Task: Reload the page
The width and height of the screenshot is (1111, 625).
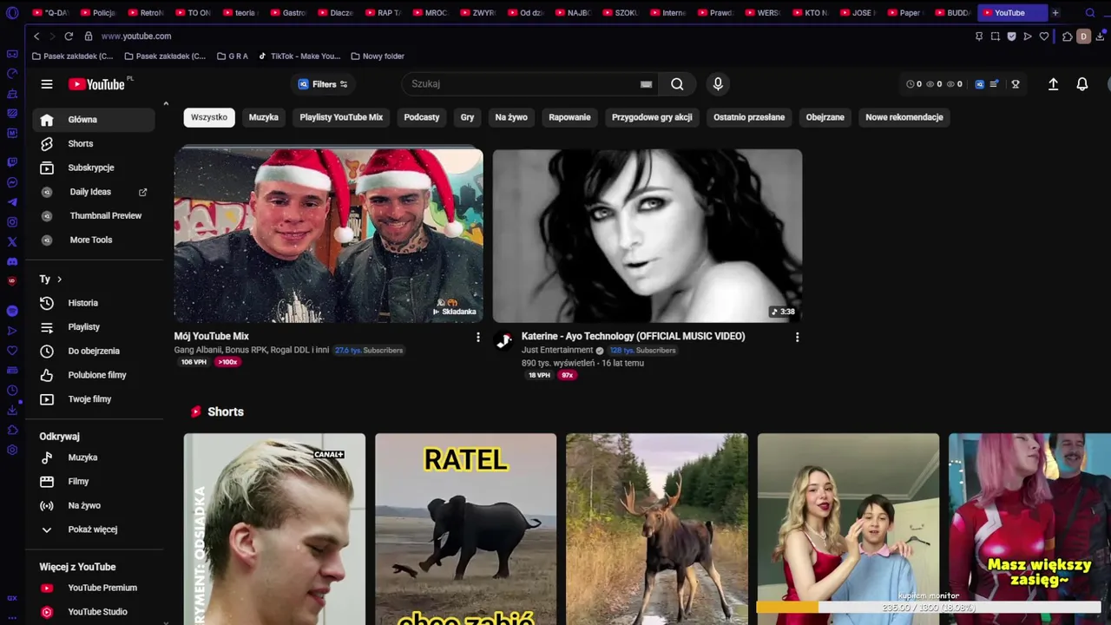Action: pyautogui.click(x=69, y=36)
